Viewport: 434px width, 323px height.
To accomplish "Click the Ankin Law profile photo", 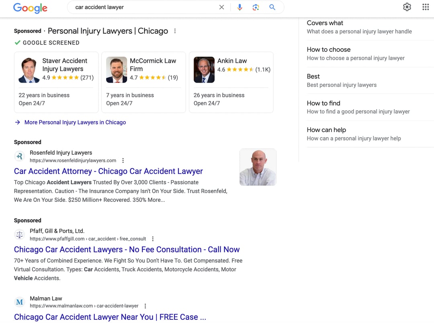I will pyautogui.click(x=204, y=70).
